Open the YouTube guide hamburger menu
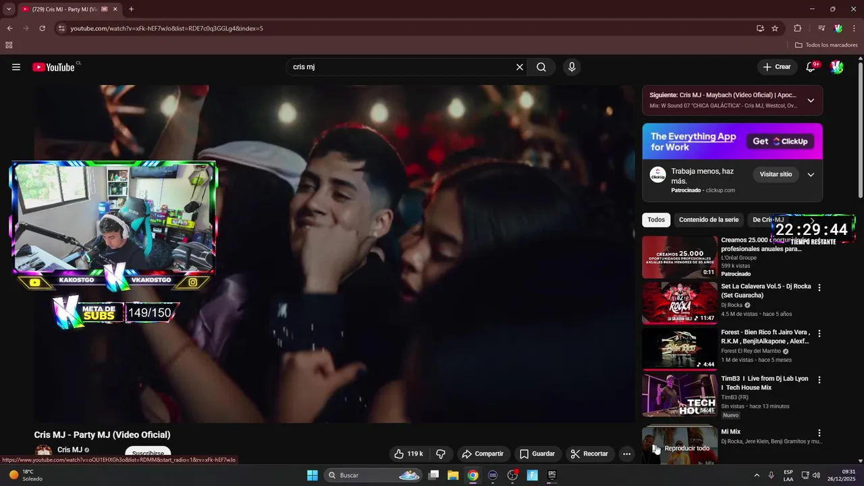This screenshot has height=486, width=864. 16,67
